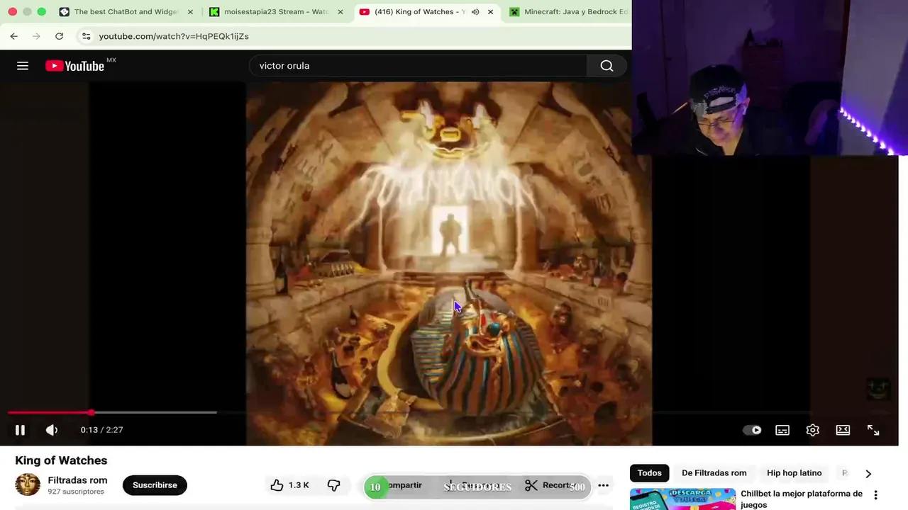The image size is (908, 510).
Task: Click the magnifier search button
Action: coord(607,66)
